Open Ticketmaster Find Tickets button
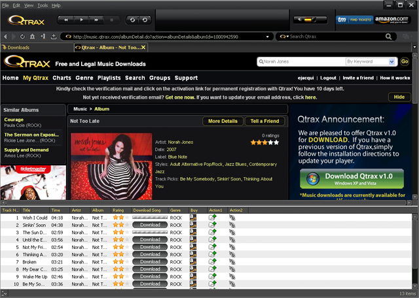Screen dimensions: 419x298 (354, 20)
